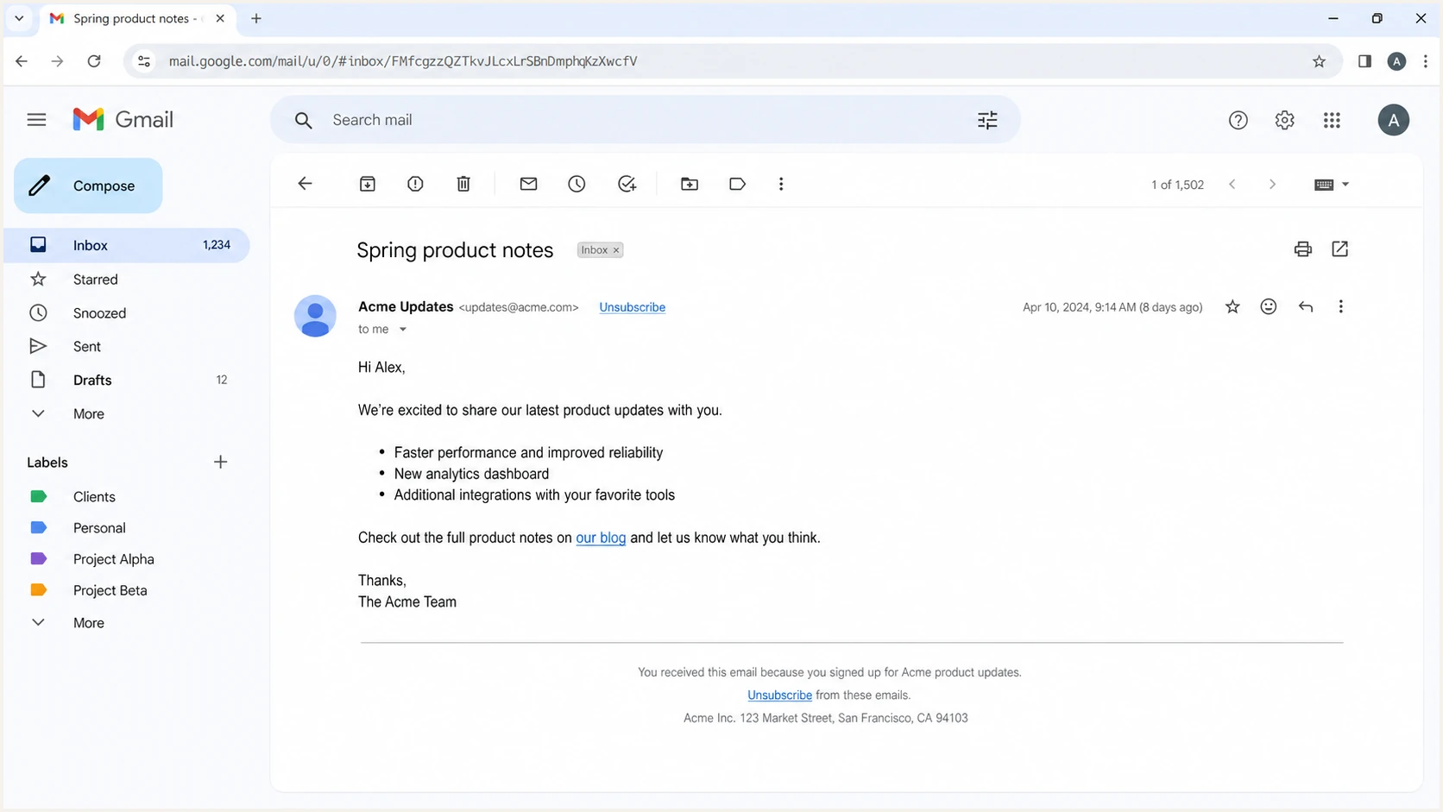Click the Compose button
This screenshot has width=1443, height=812.
[x=88, y=186]
